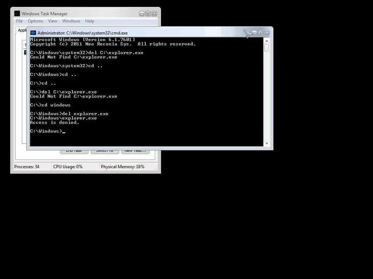Minimize the Windows Task Manager window
The height and width of the screenshot is (279, 373).
click(x=142, y=14)
